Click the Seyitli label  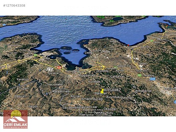(x=33, y=106)
